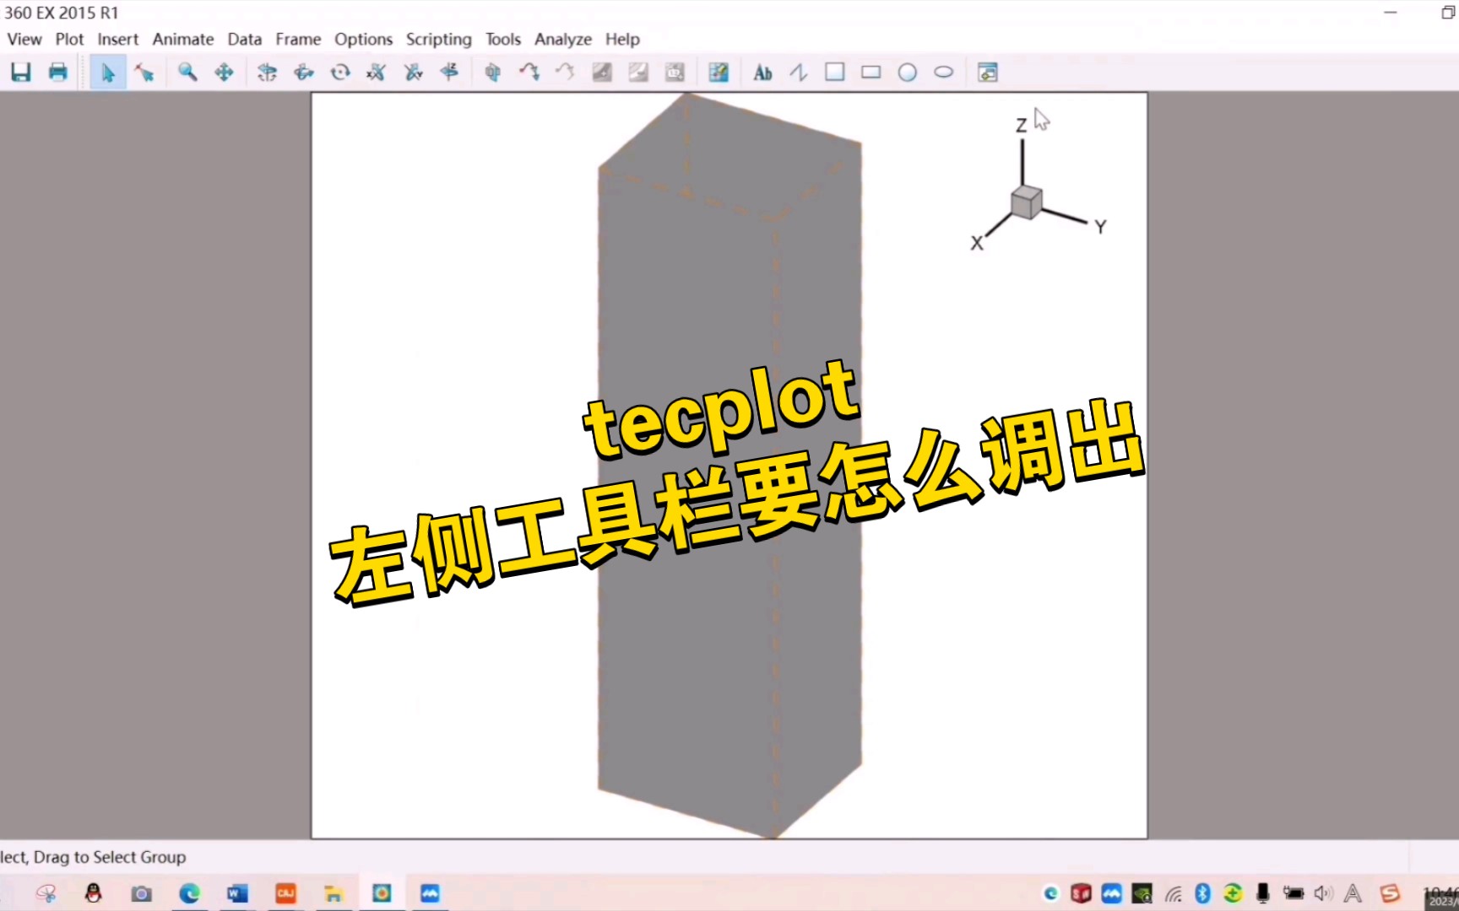
Task: Select the rectangle drawing tool
Action: point(871,73)
